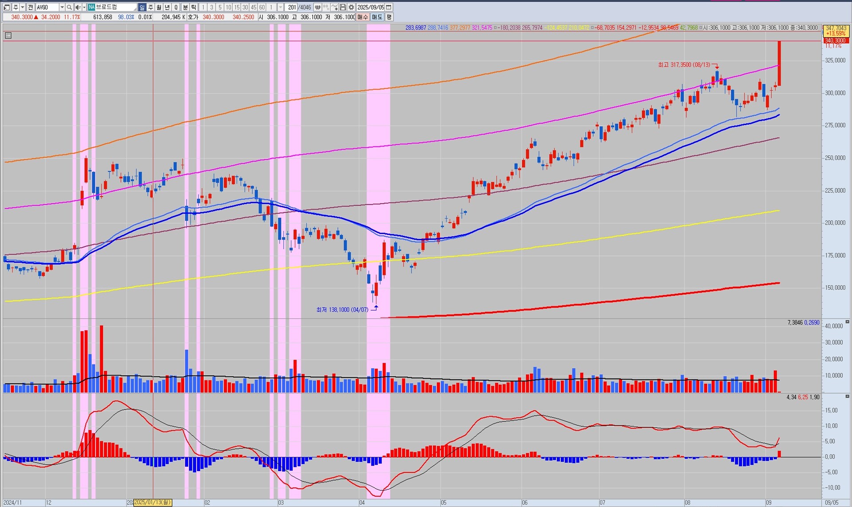Click the chart grid icon at top-left

pyautogui.click(x=8, y=36)
